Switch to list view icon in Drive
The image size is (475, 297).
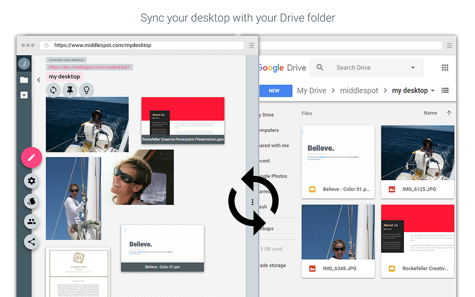pos(445,90)
